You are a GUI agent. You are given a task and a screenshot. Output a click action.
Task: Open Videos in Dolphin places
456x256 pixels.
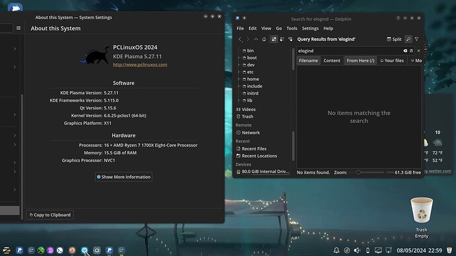(x=246, y=110)
